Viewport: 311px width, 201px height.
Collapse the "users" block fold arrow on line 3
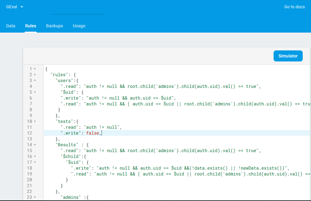[35, 81]
